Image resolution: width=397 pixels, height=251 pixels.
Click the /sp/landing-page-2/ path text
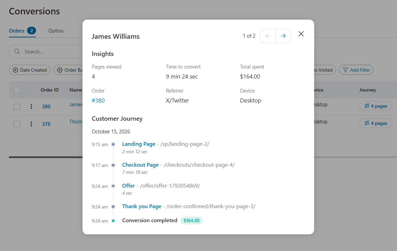[x=185, y=144]
